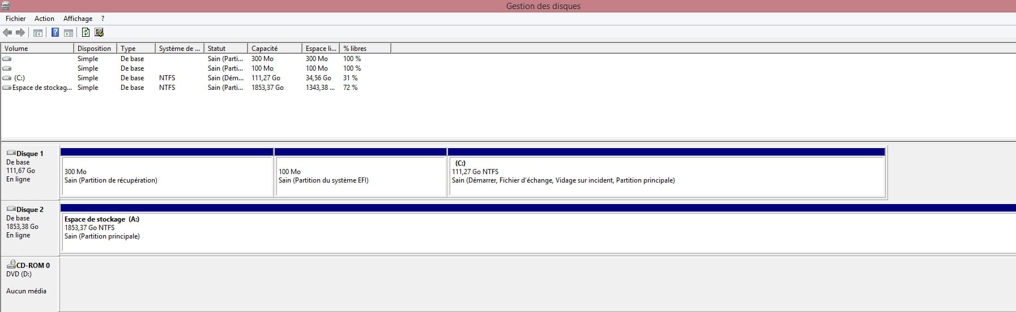1016x312 pixels.
Task: Click the '111,27 Go' capacity cell
Action: pyautogui.click(x=266, y=78)
